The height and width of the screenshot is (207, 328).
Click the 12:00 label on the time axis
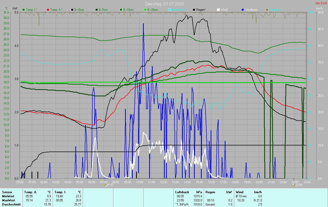(x=163, y=182)
